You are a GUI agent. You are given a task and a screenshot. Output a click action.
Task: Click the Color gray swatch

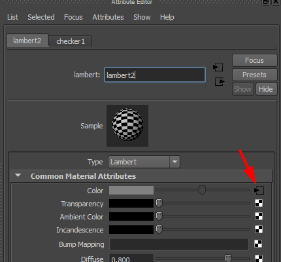[x=131, y=191]
